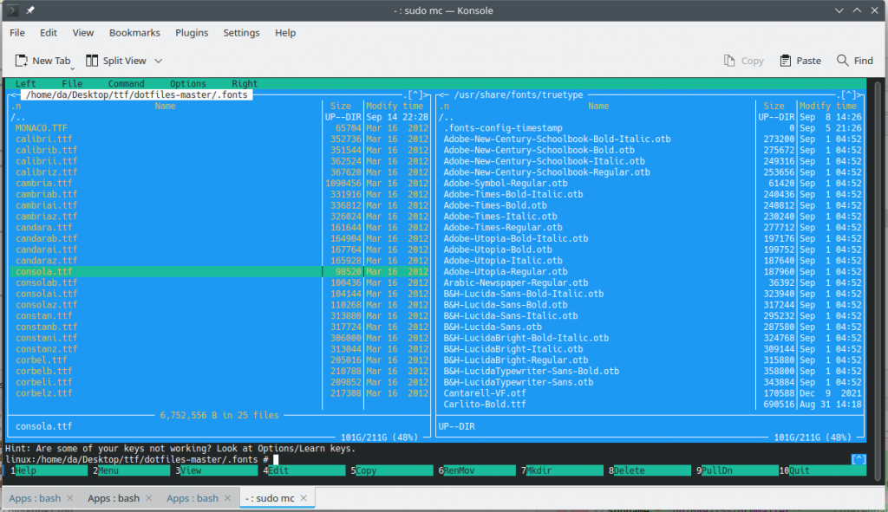Click the [^] marker on the left panel header
888x512 pixels.
point(415,94)
